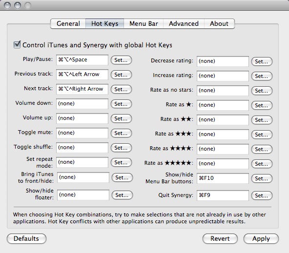Click the Rate as two stars field

pos(223,120)
